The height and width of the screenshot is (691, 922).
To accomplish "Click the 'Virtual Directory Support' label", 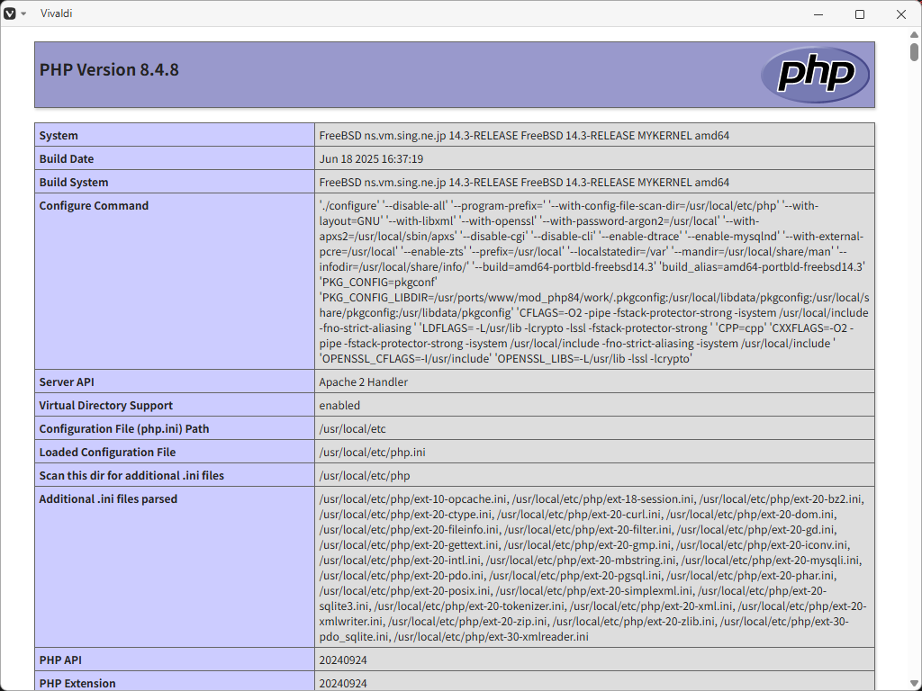I will [x=106, y=406].
